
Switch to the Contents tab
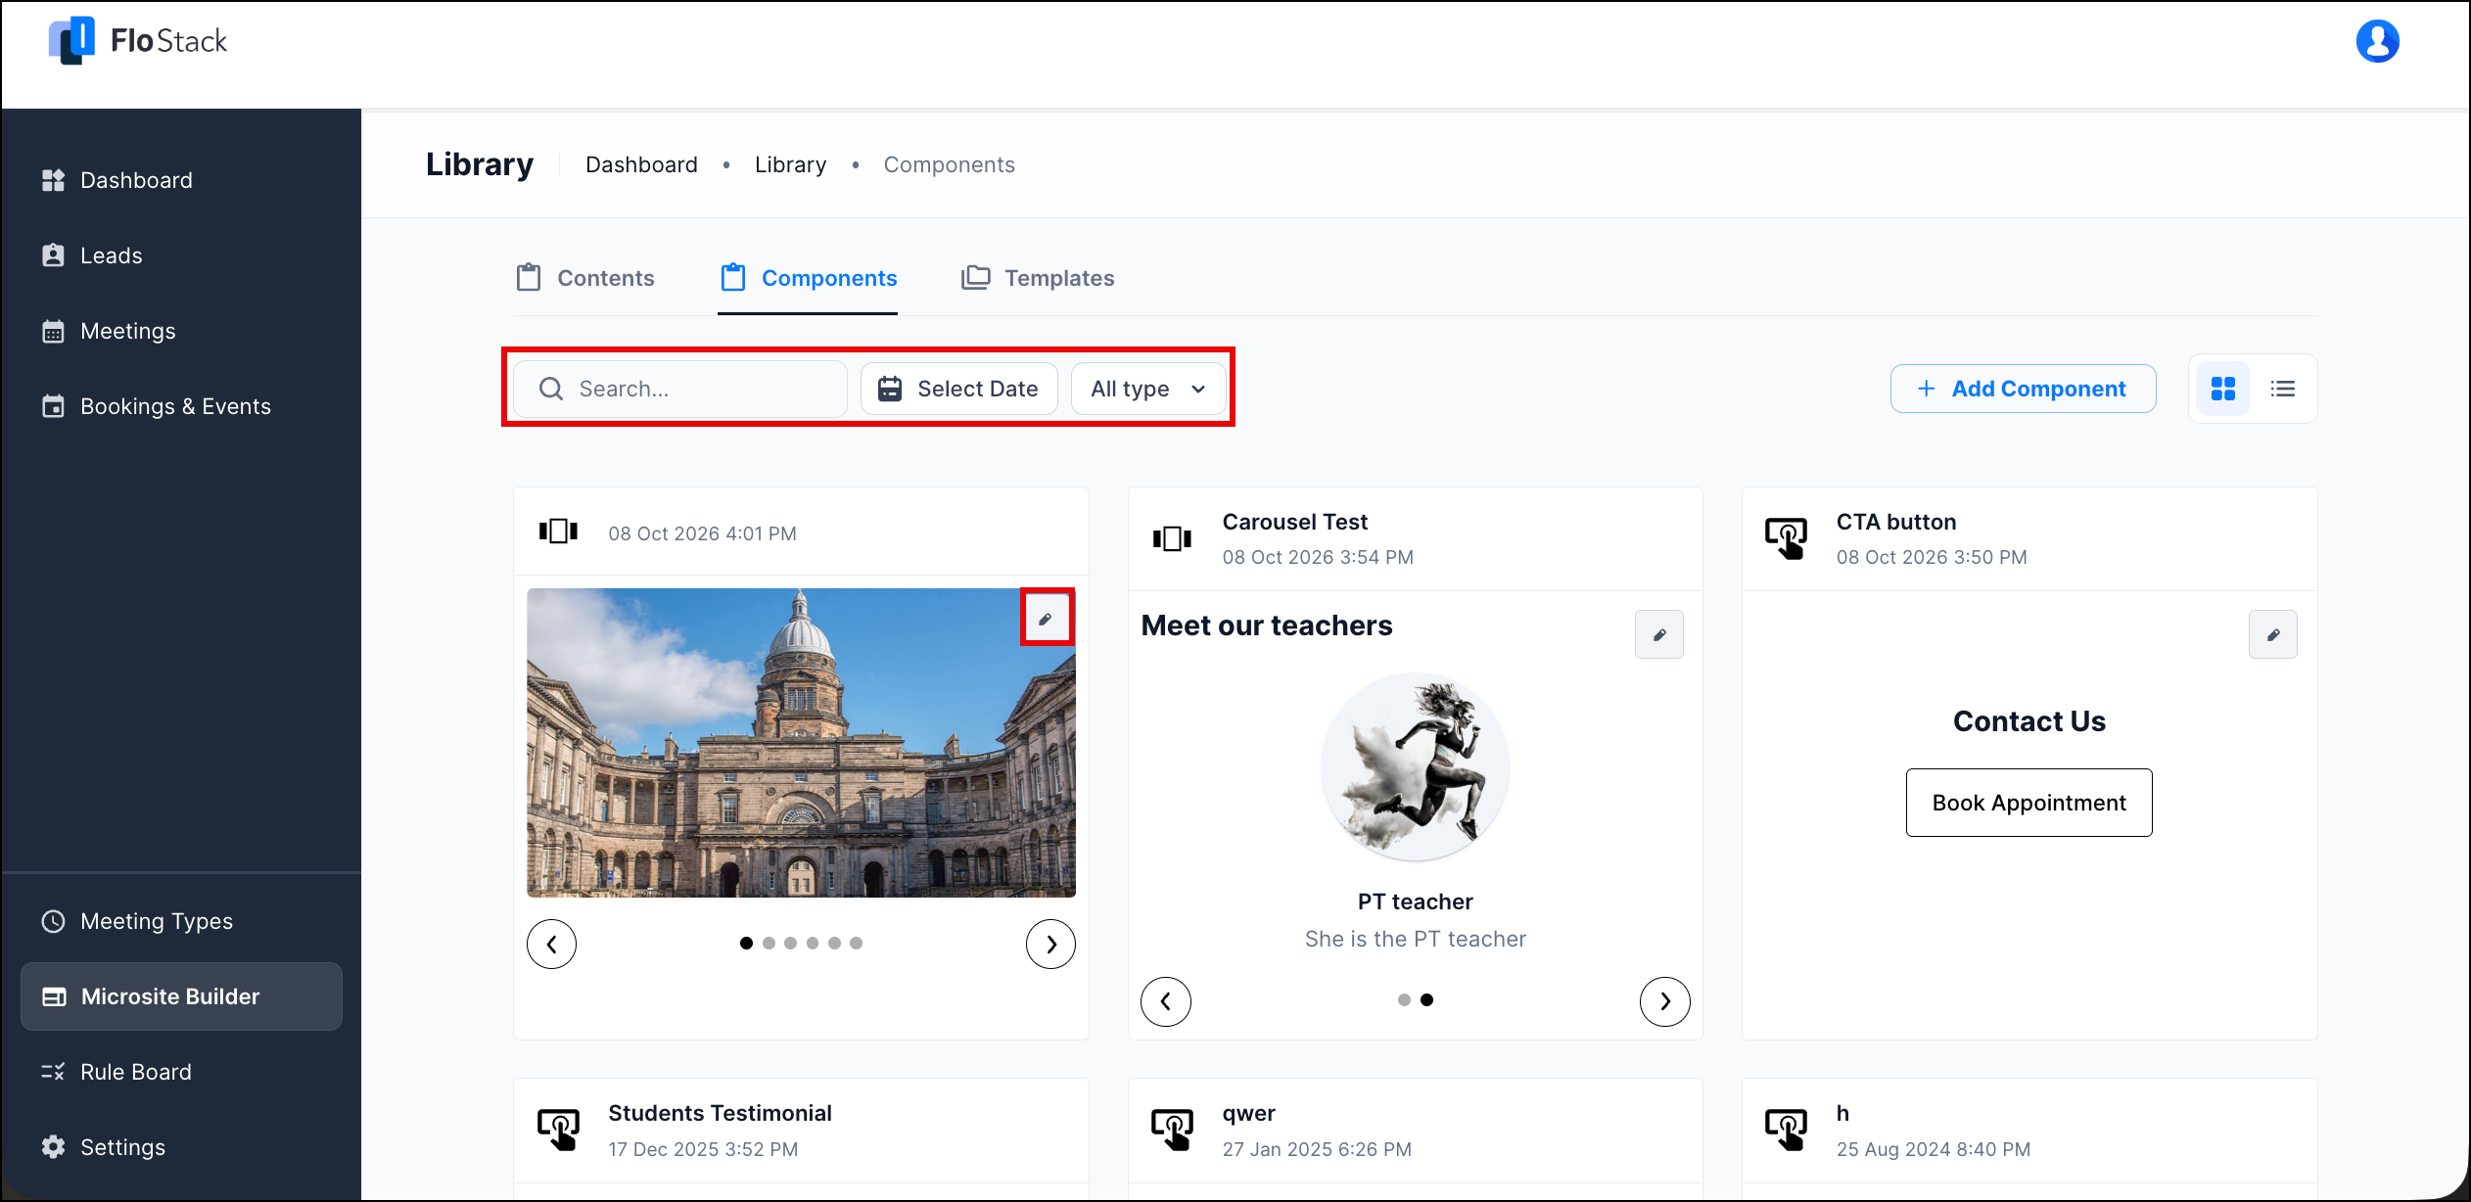585,278
